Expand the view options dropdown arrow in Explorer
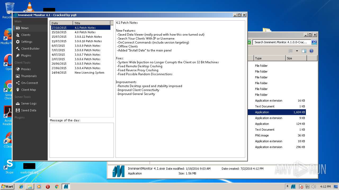Screen dimensions: 339x190 (297, 51)
